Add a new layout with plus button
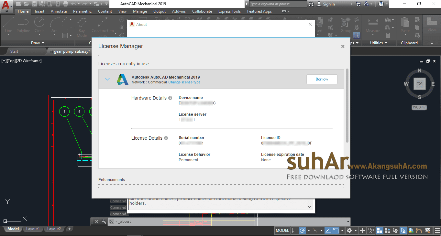This screenshot has width=441, height=236. (69, 229)
